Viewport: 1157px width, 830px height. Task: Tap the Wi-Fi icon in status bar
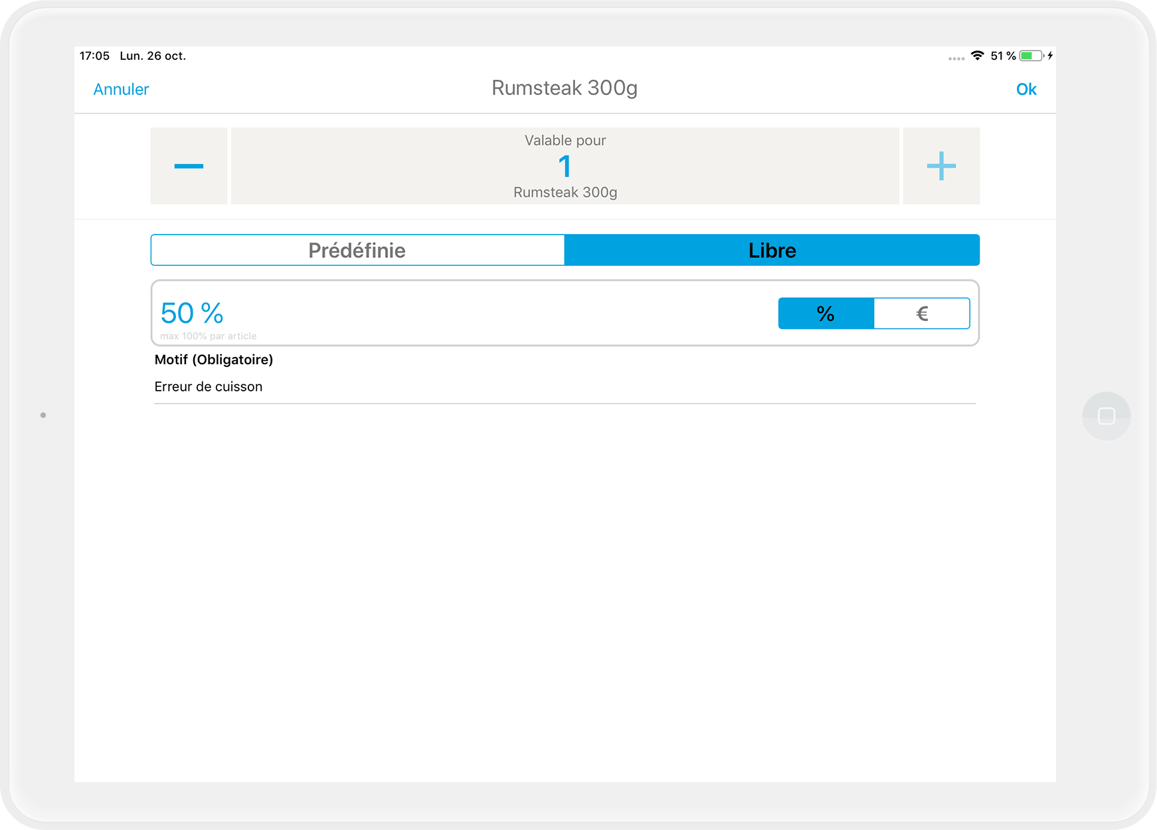tap(977, 56)
